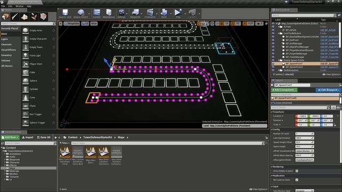Click Save All in Content Browser

44,138
